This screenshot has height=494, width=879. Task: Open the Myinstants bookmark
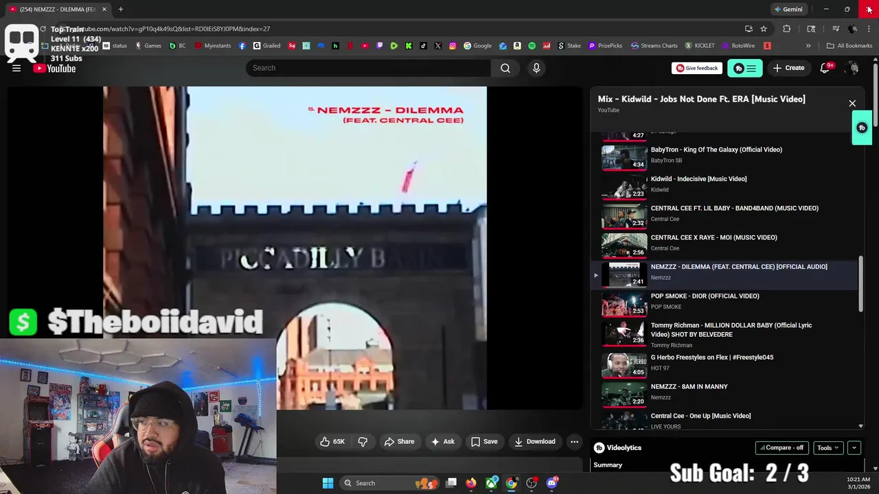[213, 46]
